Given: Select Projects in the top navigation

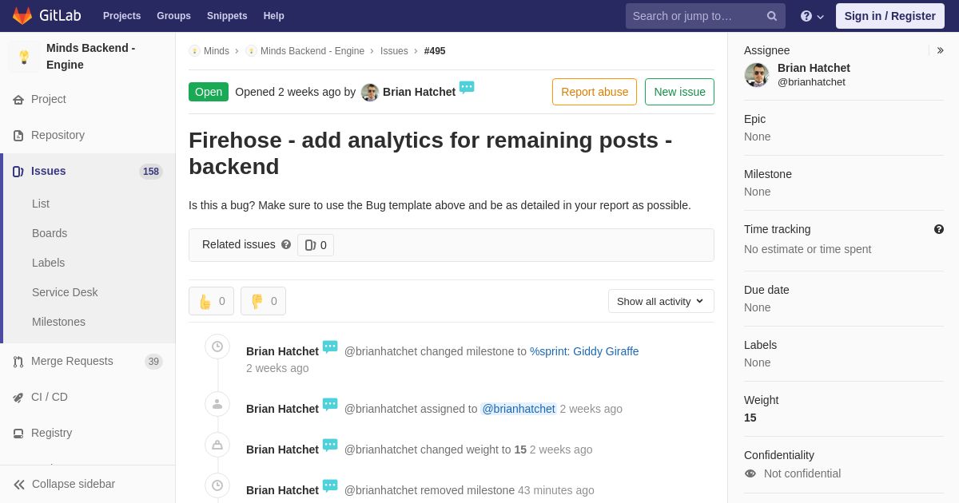Looking at the screenshot, I should point(121,16).
